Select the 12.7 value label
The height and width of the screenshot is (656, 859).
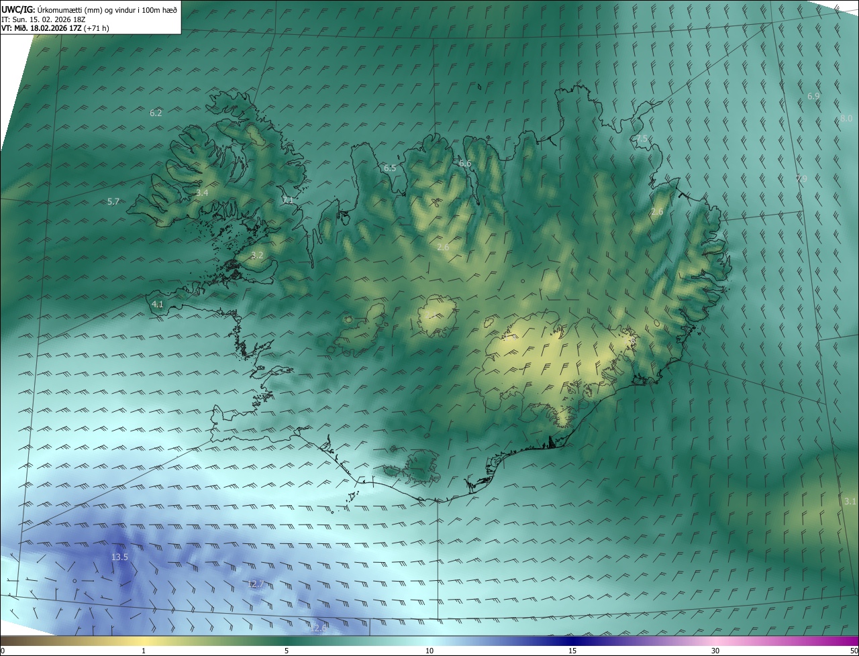click(256, 584)
